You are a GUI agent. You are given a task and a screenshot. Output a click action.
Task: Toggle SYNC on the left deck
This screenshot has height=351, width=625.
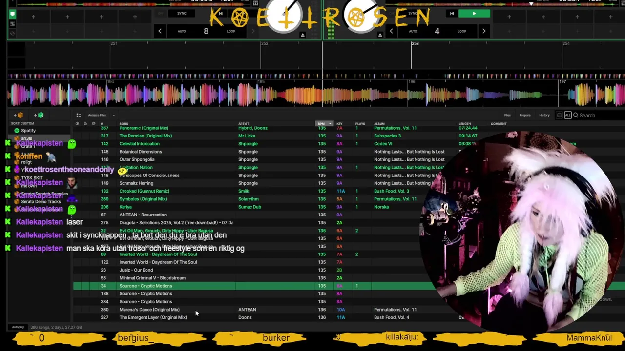(x=182, y=13)
